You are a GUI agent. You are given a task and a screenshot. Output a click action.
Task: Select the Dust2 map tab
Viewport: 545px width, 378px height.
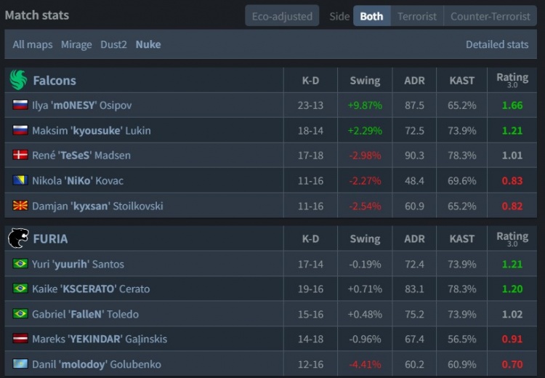pyautogui.click(x=113, y=44)
